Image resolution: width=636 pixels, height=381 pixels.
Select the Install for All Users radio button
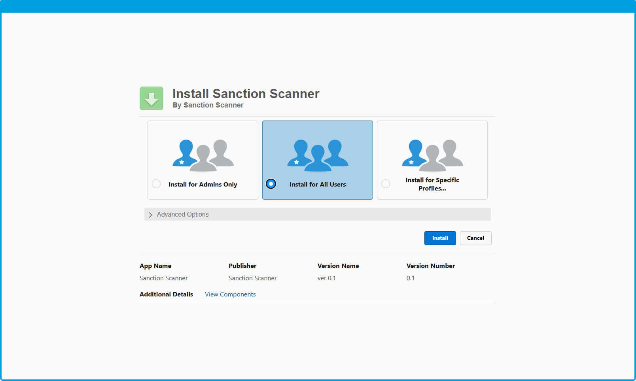(271, 184)
